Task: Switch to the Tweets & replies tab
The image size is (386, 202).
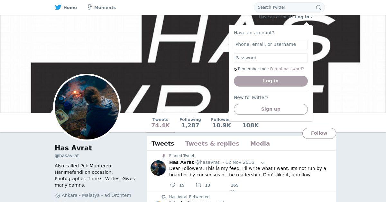Action: point(212,144)
